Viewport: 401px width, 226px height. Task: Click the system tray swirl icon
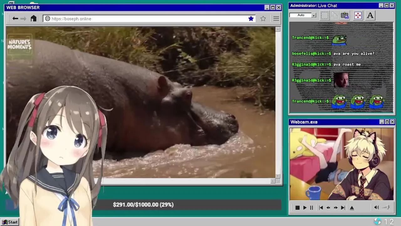[378, 222]
